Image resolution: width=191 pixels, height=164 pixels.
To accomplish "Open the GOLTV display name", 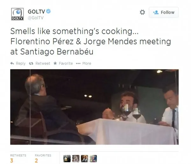I will tap(36, 11).
